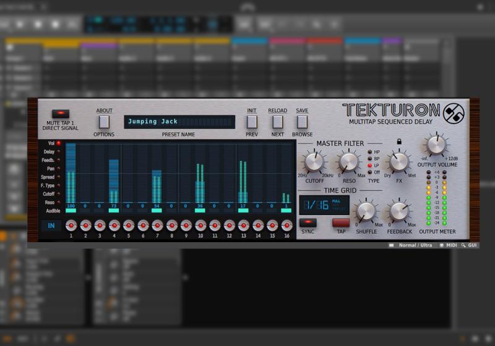This screenshot has width=495, height=346.
Task: Enable the SYNC switch
Action: (308, 222)
